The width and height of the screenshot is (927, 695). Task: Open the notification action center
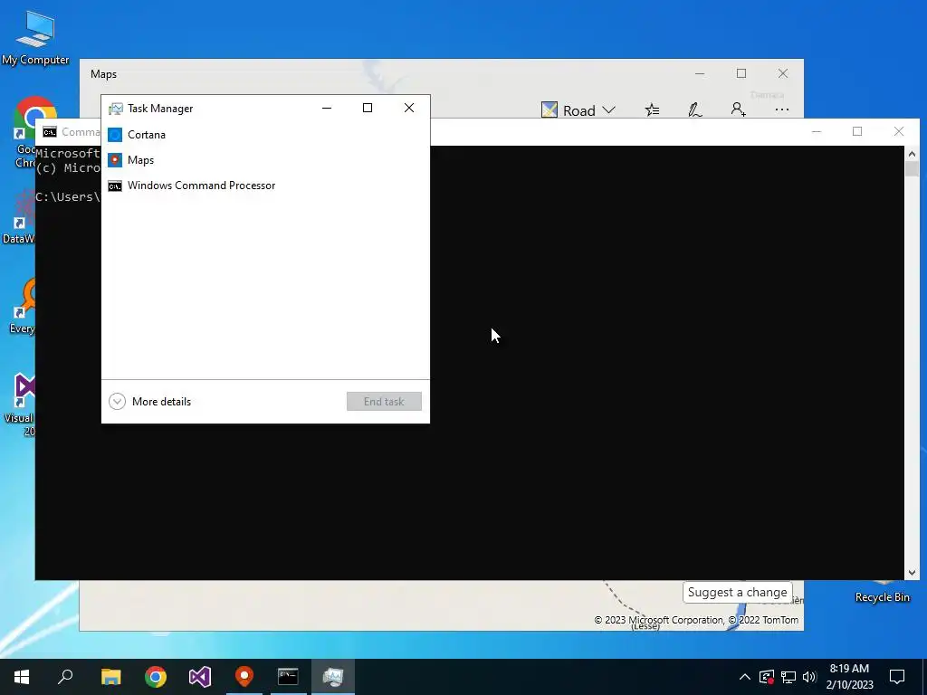point(897,677)
